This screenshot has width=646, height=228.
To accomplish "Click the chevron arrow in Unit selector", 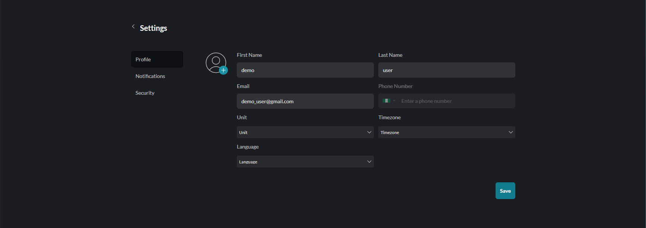I will [369, 132].
